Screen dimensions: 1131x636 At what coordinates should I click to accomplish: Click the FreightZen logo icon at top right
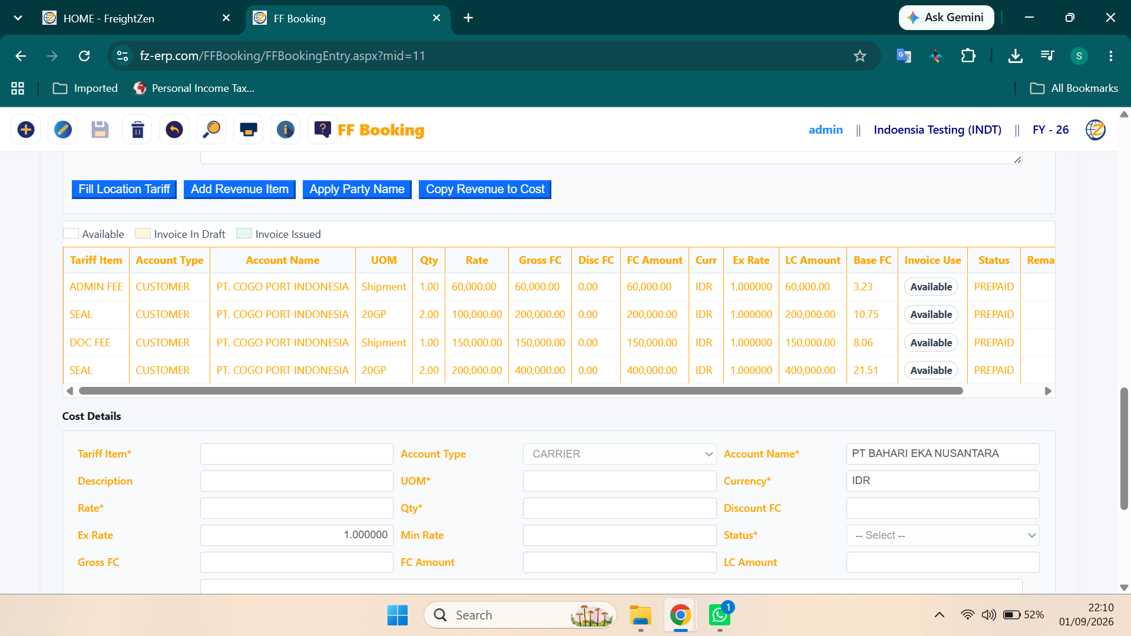1096,130
